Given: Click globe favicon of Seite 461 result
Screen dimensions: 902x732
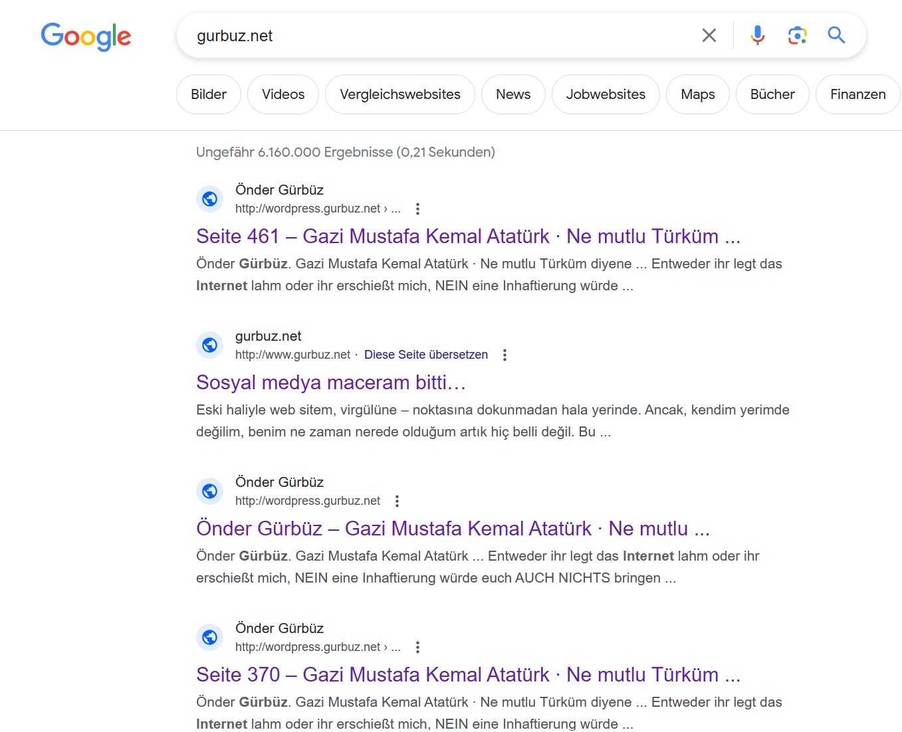Looking at the screenshot, I should point(210,199).
